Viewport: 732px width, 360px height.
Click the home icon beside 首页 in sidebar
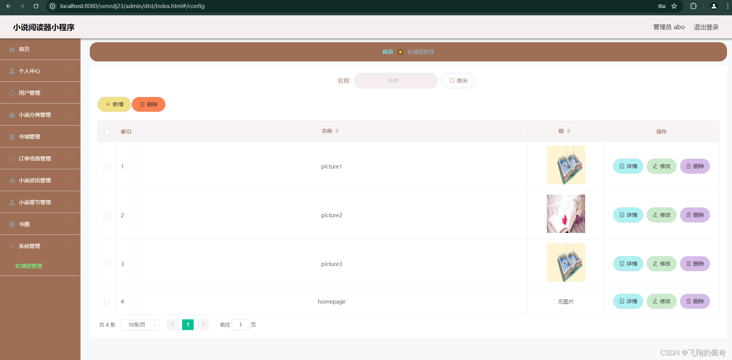click(12, 50)
